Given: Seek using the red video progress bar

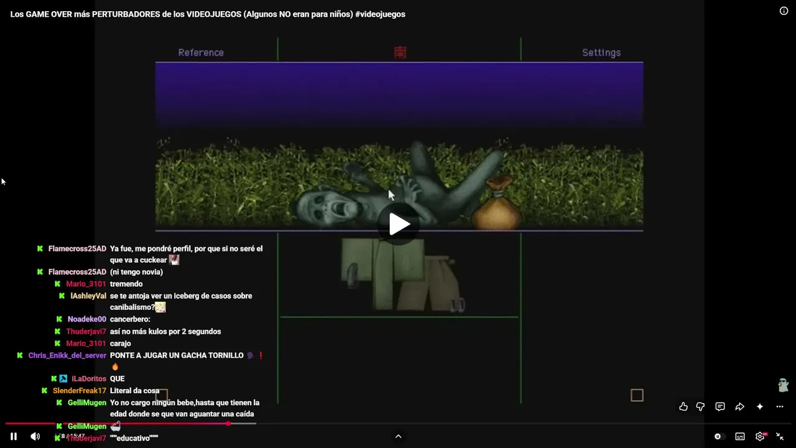Looking at the screenshot, I should (118, 424).
